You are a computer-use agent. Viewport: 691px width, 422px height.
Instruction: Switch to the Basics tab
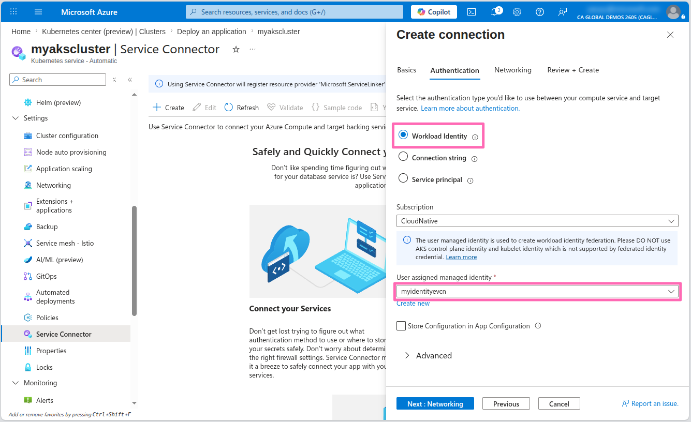(406, 70)
